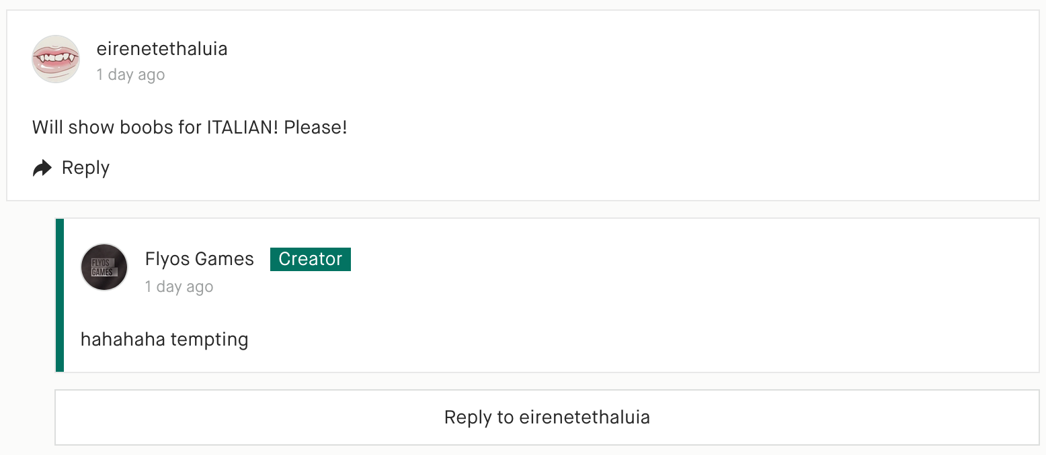Open the timestamp permalink under eirenetethaluia

(x=130, y=74)
